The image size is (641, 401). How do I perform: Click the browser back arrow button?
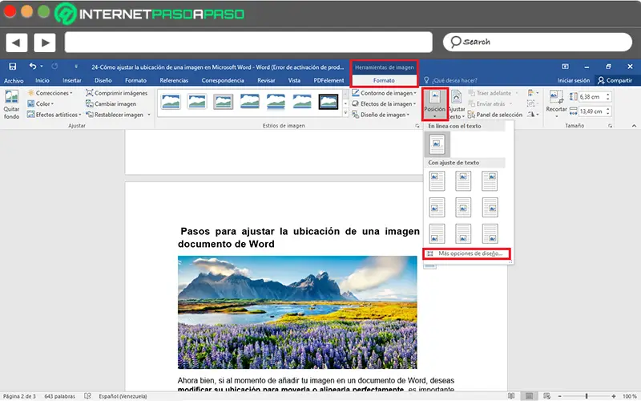[16, 43]
